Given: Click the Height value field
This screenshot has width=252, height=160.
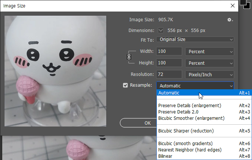Looking at the screenshot, I should click(169, 63).
